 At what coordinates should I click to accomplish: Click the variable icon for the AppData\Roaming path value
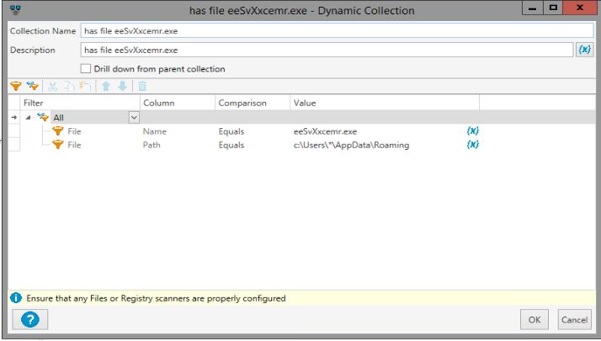point(473,145)
